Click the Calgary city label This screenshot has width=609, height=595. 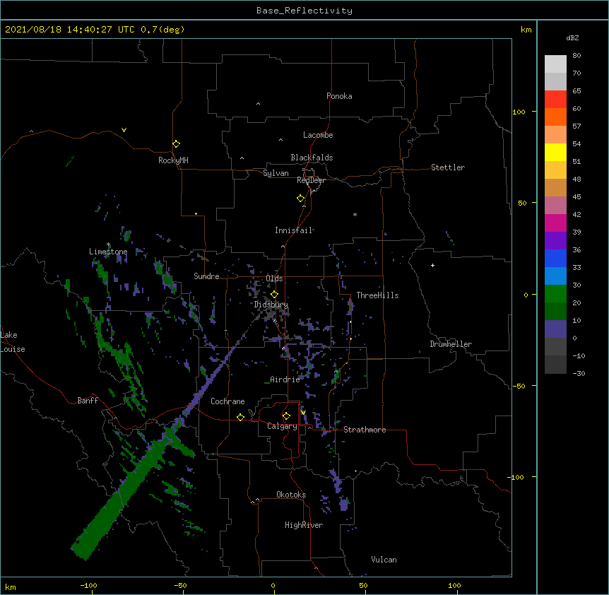pos(282,426)
